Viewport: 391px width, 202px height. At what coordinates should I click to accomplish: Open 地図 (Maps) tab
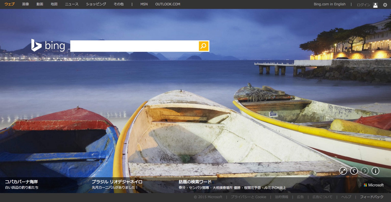point(54,4)
